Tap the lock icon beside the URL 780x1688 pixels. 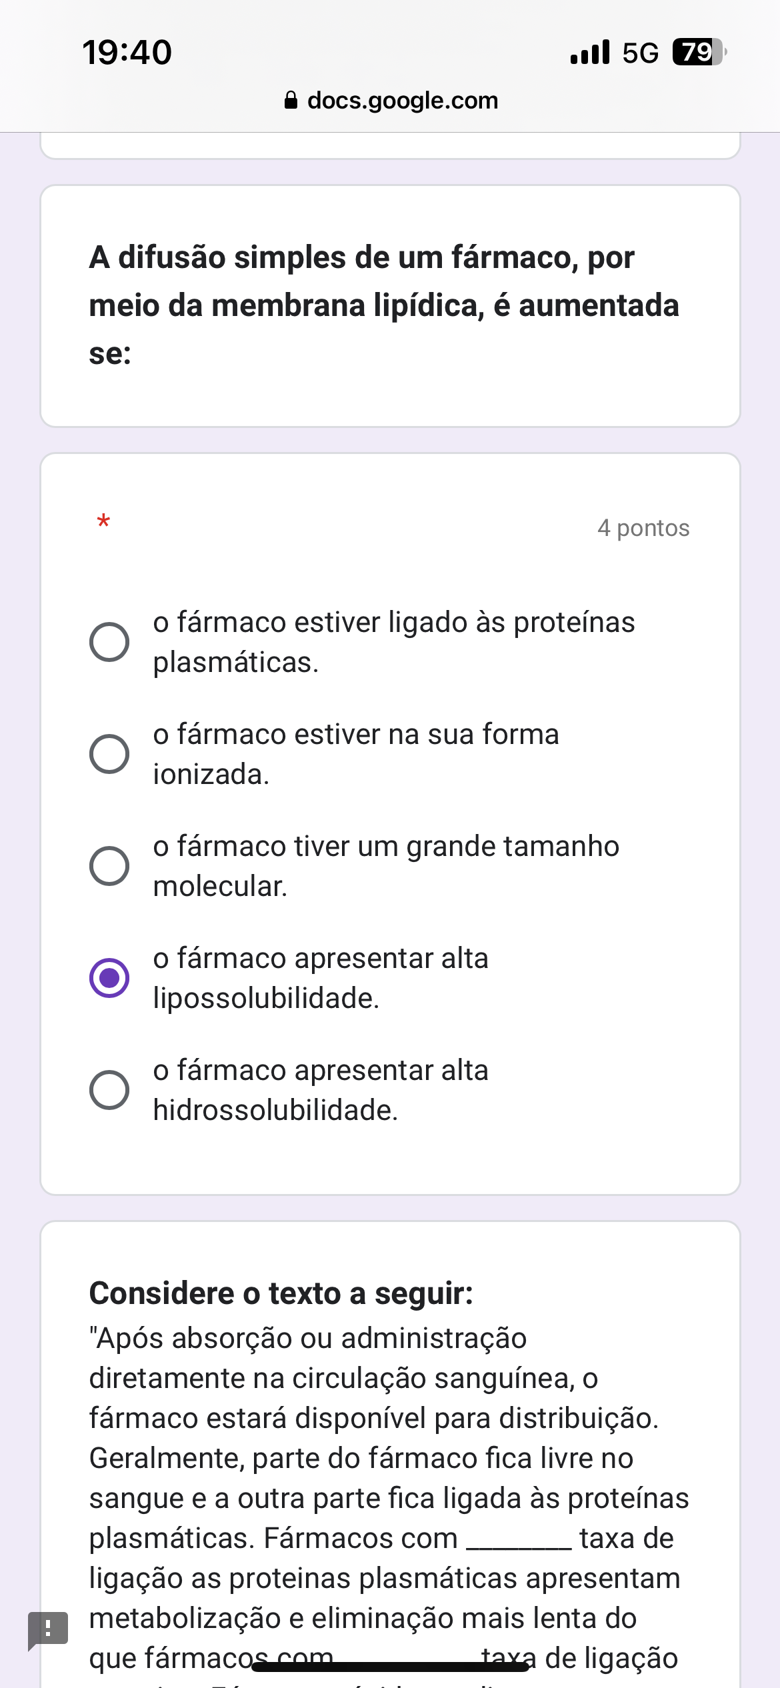click(x=291, y=101)
